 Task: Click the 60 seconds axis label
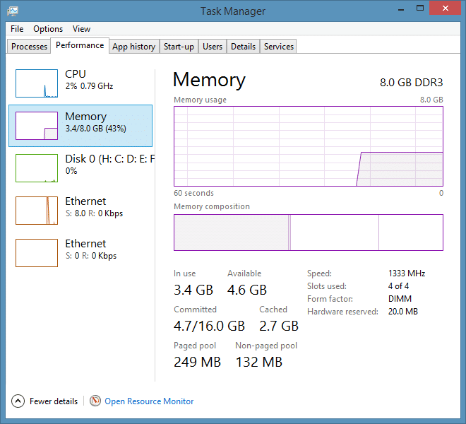[x=193, y=193]
